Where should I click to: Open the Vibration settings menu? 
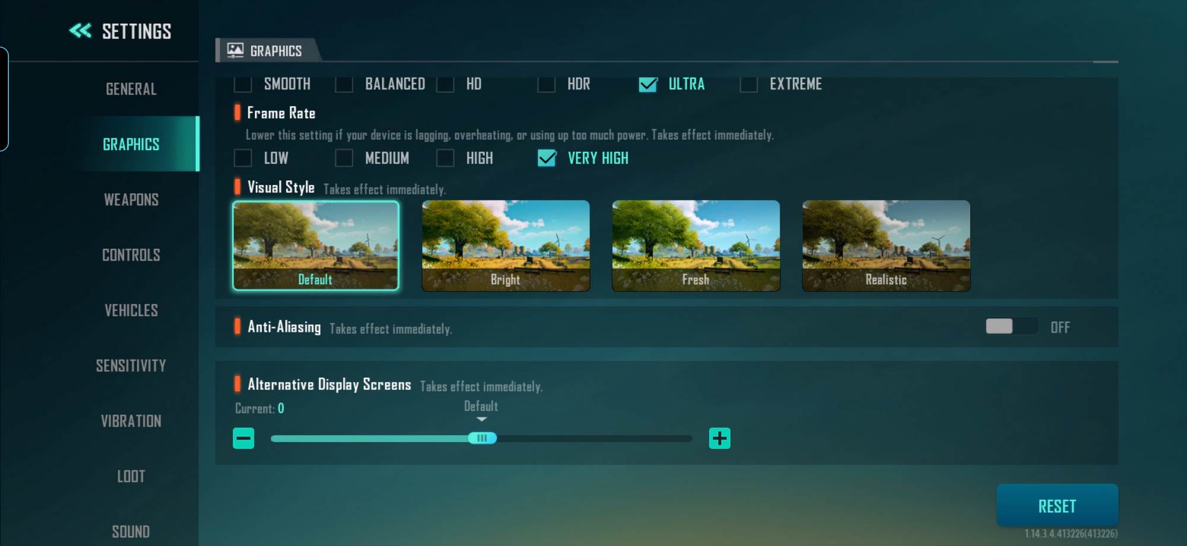pos(131,421)
